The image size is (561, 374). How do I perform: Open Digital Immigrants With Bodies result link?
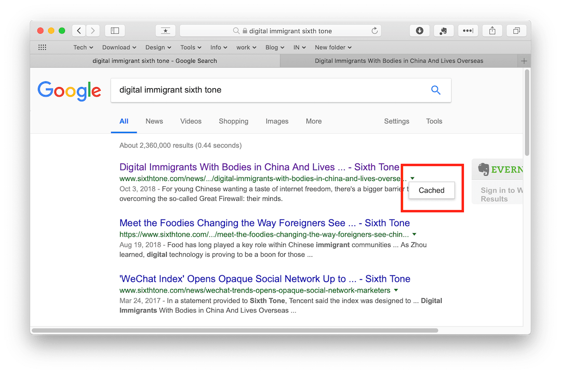pos(259,167)
